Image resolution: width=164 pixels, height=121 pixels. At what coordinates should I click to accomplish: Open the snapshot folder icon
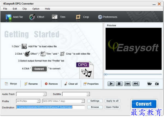(x=149, y=84)
